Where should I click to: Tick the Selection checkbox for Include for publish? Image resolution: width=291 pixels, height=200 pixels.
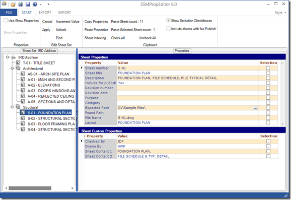tap(268, 83)
